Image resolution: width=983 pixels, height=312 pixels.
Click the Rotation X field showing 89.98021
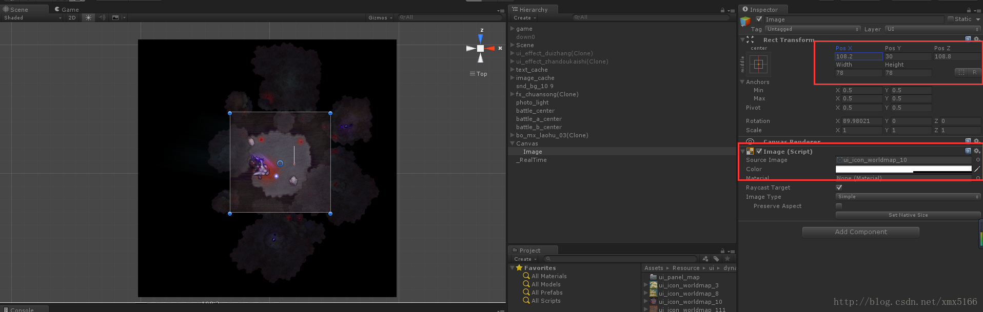[x=862, y=121]
